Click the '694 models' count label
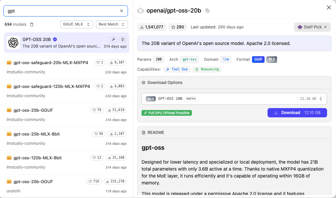336x198 pixels. pos(16,24)
